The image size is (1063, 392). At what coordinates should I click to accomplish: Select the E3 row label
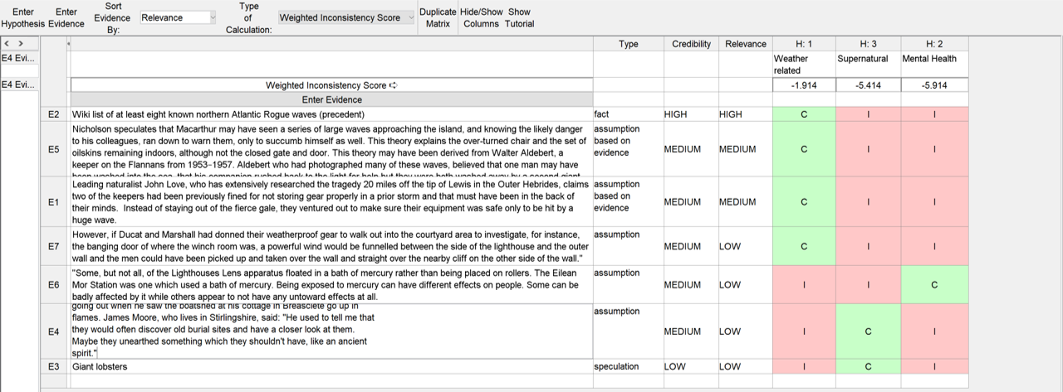(54, 366)
